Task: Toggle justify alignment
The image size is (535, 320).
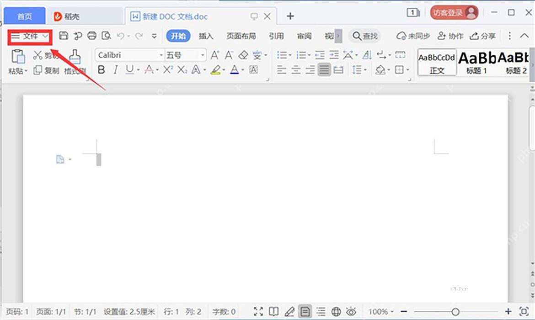Action: (x=324, y=70)
